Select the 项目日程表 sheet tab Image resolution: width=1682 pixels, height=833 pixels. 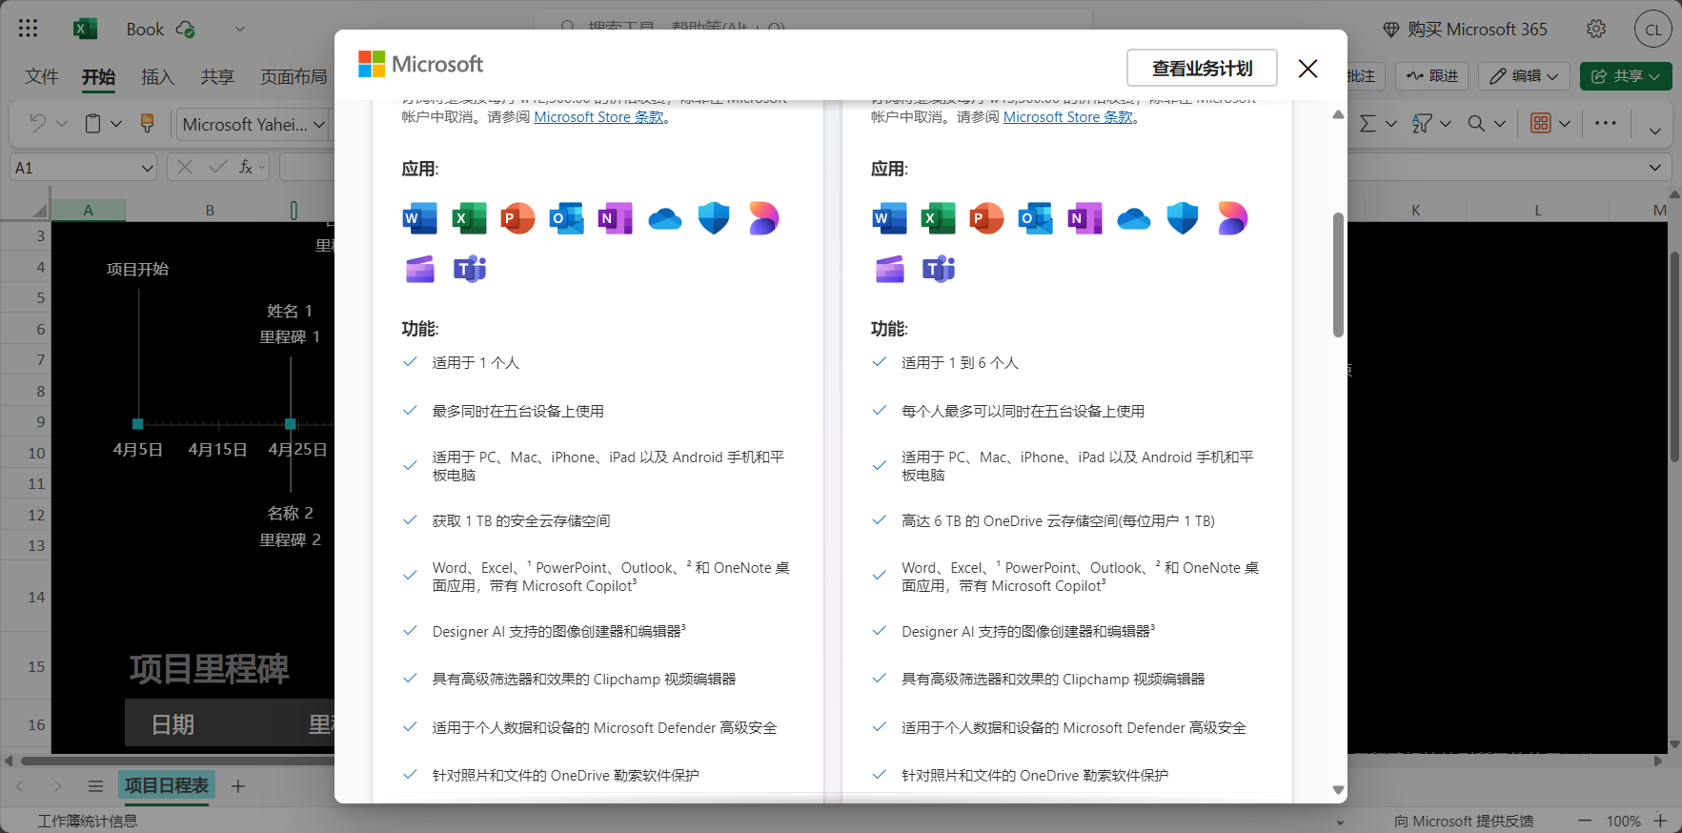tap(167, 785)
